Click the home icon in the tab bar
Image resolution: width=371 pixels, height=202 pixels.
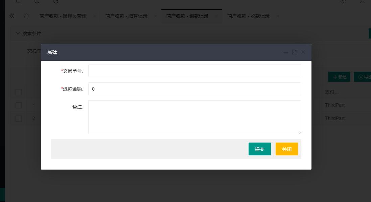click(x=26, y=16)
